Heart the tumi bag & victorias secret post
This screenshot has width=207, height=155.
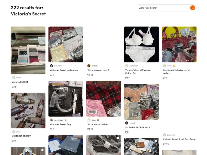pos(164,78)
